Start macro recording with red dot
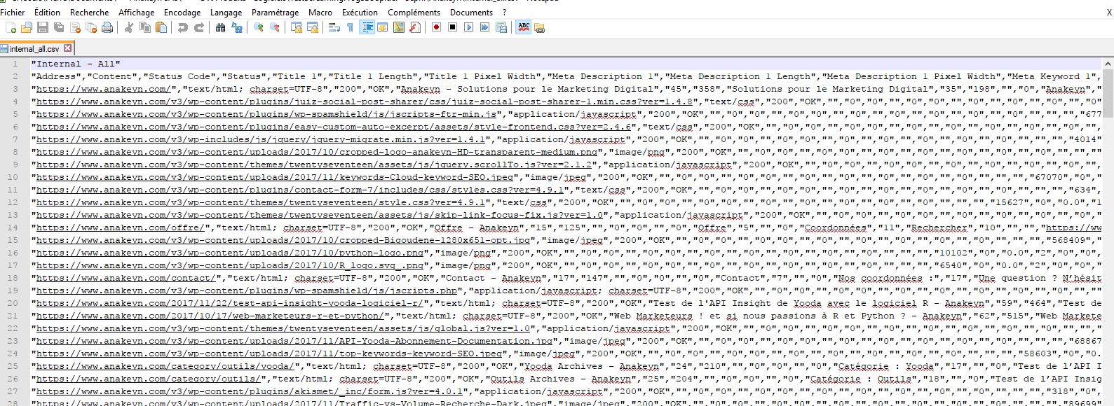 point(437,27)
